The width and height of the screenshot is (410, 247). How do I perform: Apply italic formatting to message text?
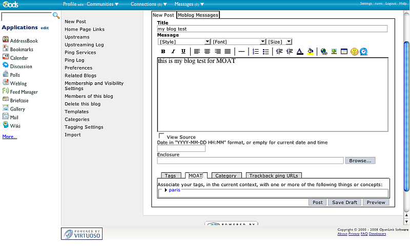point(173,52)
